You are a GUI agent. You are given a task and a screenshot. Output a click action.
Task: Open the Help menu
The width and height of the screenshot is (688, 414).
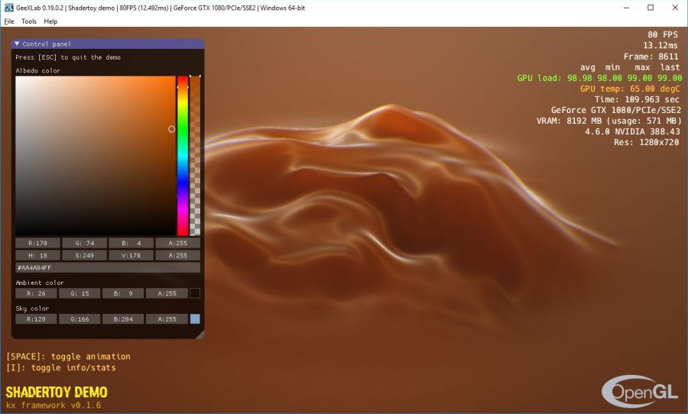pyautogui.click(x=50, y=21)
